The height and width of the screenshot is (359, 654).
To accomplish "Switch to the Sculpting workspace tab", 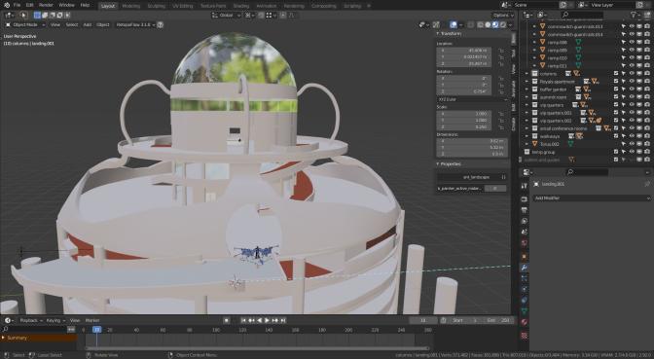I will pos(157,6).
